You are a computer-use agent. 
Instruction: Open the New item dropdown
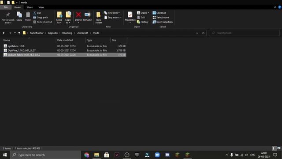pos(112,13)
